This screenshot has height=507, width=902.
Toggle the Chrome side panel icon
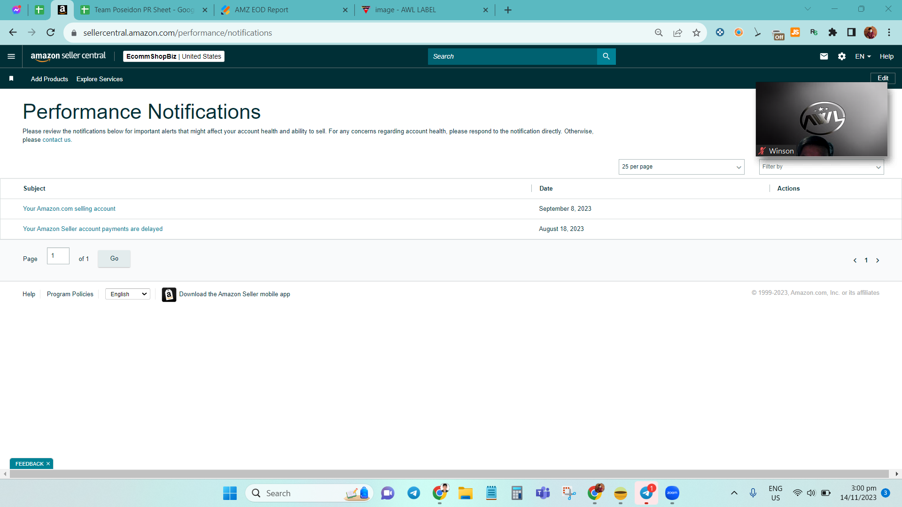click(x=851, y=32)
